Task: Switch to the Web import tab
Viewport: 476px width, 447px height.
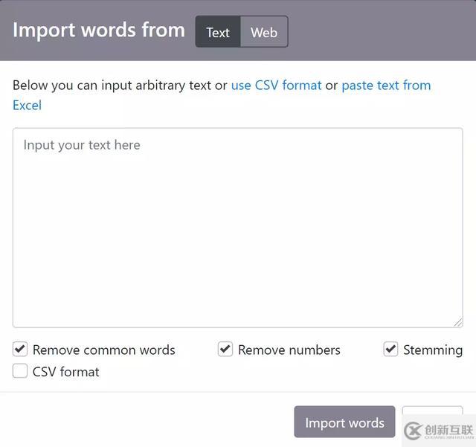Action: tap(264, 31)
